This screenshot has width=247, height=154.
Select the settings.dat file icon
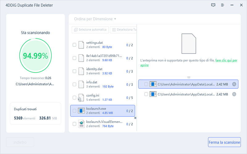point(81,45)
